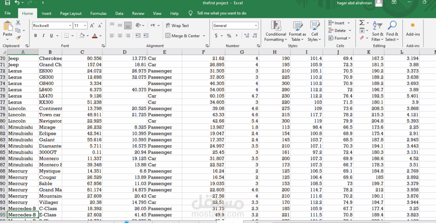The width and height of the screenshot is (436, 223).
Task: Switch to the Page Layout tab
Action: 71,13
